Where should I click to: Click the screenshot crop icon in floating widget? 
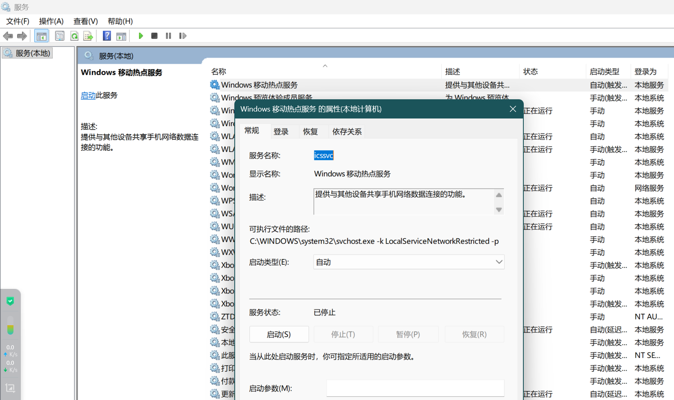10,388
